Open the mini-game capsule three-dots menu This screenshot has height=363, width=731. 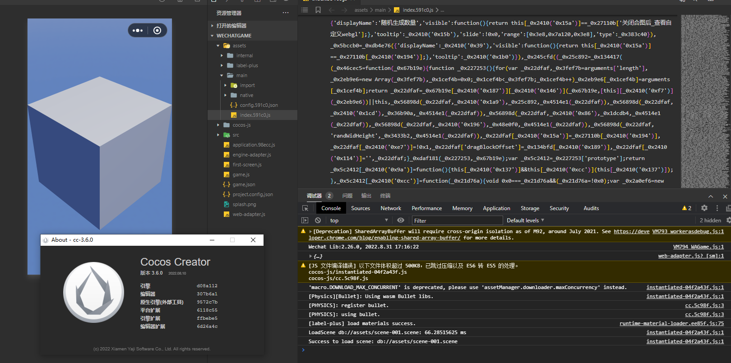pyautogui.click(x=138, y=31)
